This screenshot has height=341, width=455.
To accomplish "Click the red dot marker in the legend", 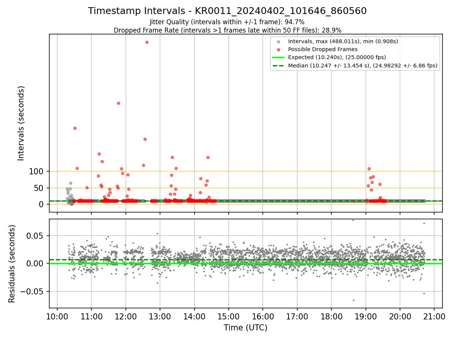I will pos(279,50).
